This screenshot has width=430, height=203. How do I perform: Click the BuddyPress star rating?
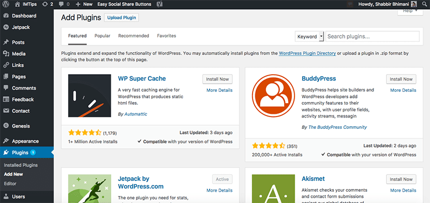268,146
